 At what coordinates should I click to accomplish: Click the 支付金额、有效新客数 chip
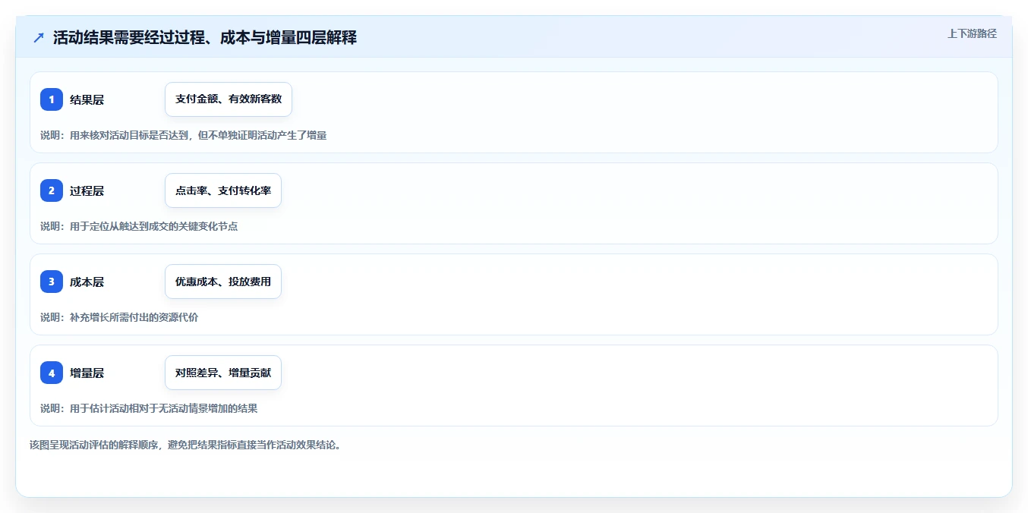point(229,99)
